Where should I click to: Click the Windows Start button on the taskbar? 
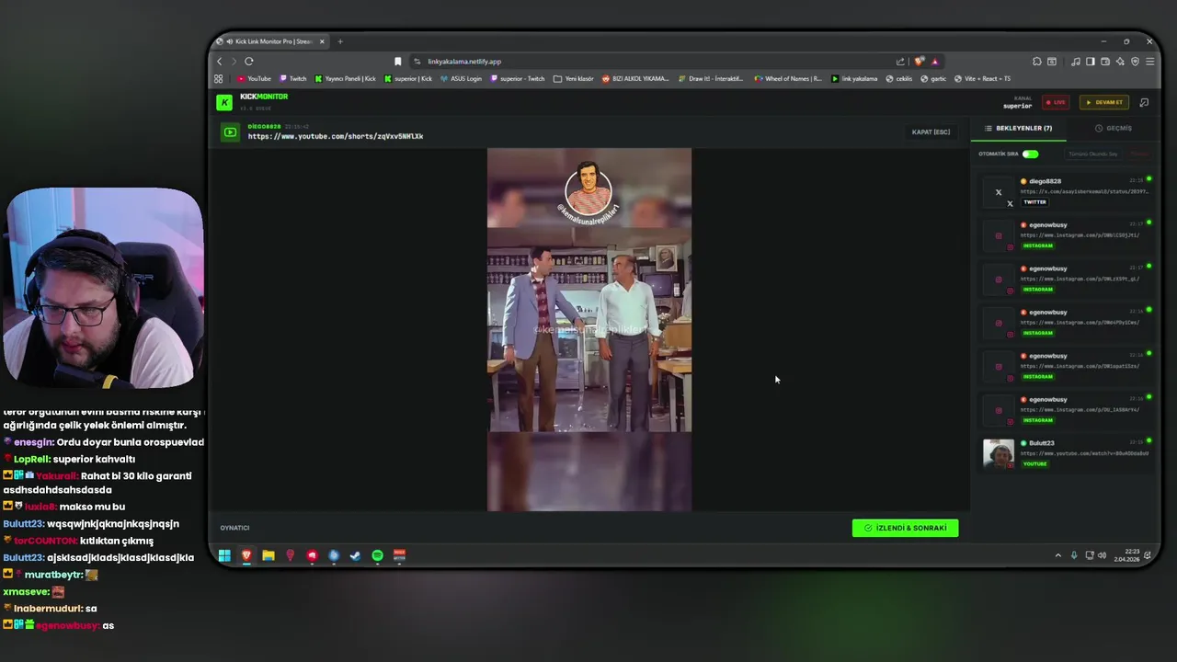[x=224, y=555]
